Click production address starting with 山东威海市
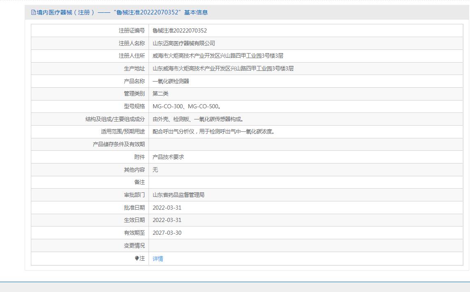470x292 pixels. point(223,68)
